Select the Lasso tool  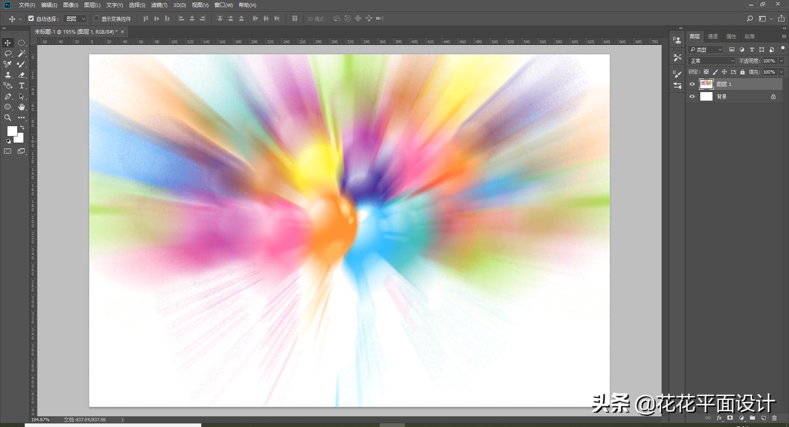pos(8,53)
